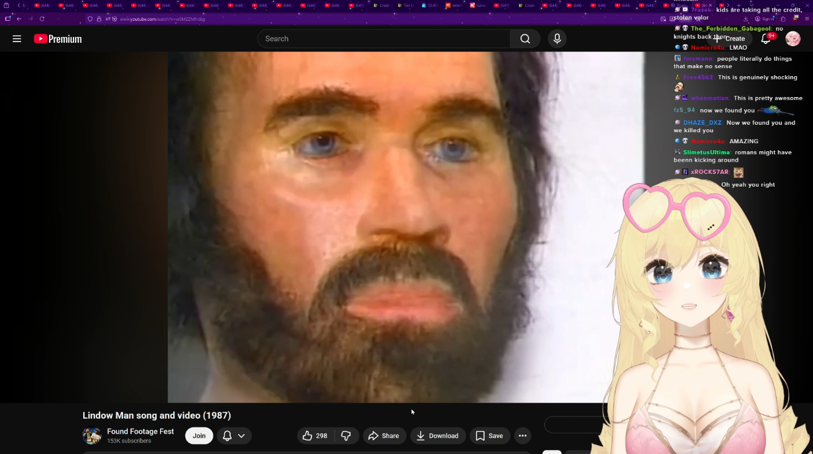Open the workspaces icon in tab bar
The height and width of the screenshot is (454, 813).
6,5
